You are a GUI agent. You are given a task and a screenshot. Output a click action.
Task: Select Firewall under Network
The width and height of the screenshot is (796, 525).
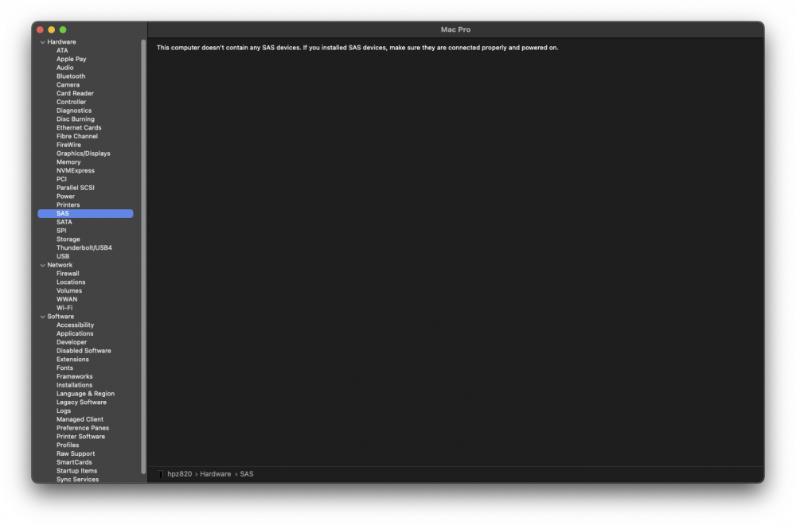click(x=68, y=274)
